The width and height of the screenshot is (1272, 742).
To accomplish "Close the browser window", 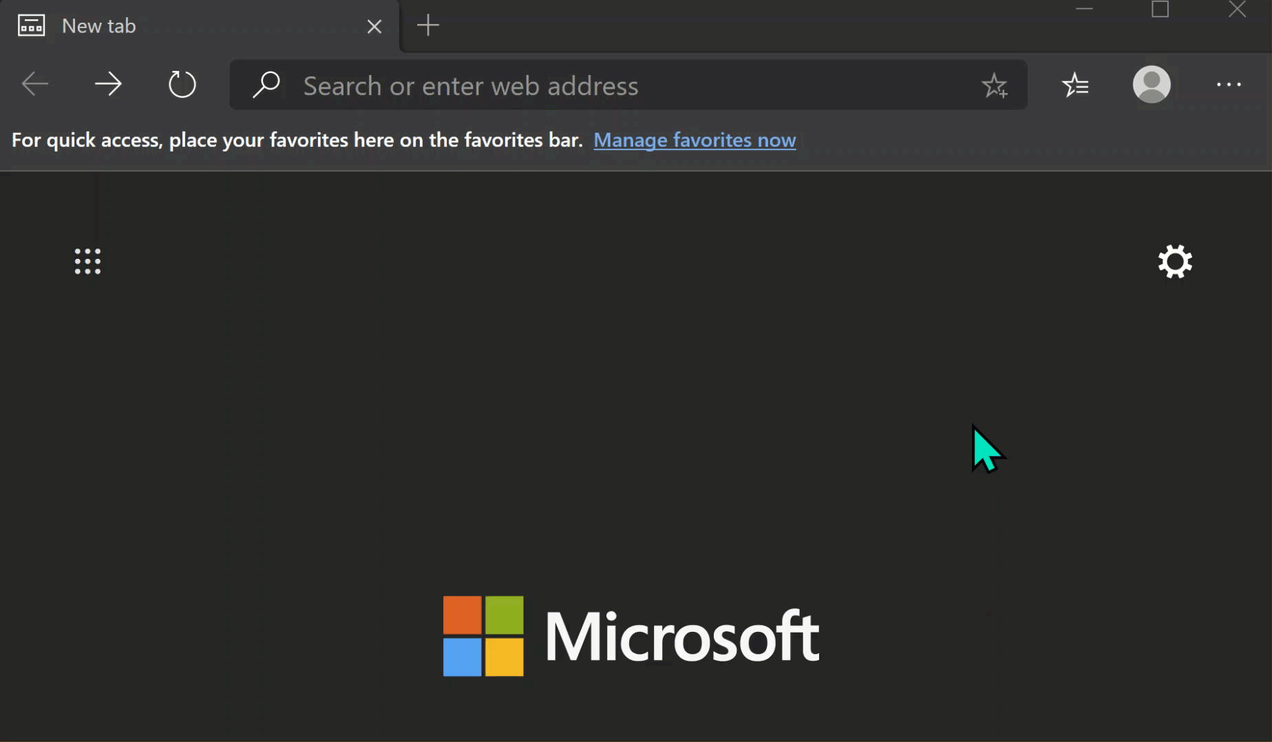I will pos(1237,9).
